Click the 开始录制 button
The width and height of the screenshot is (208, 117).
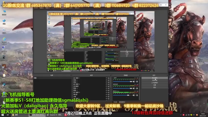click(154, 80)
